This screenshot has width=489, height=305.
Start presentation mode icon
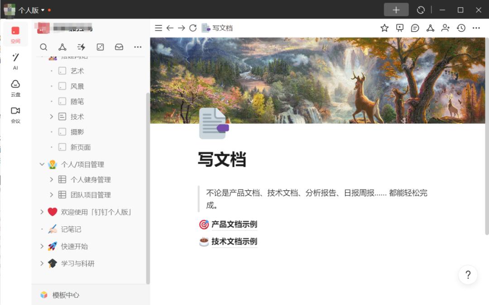[x=400, y=28]
